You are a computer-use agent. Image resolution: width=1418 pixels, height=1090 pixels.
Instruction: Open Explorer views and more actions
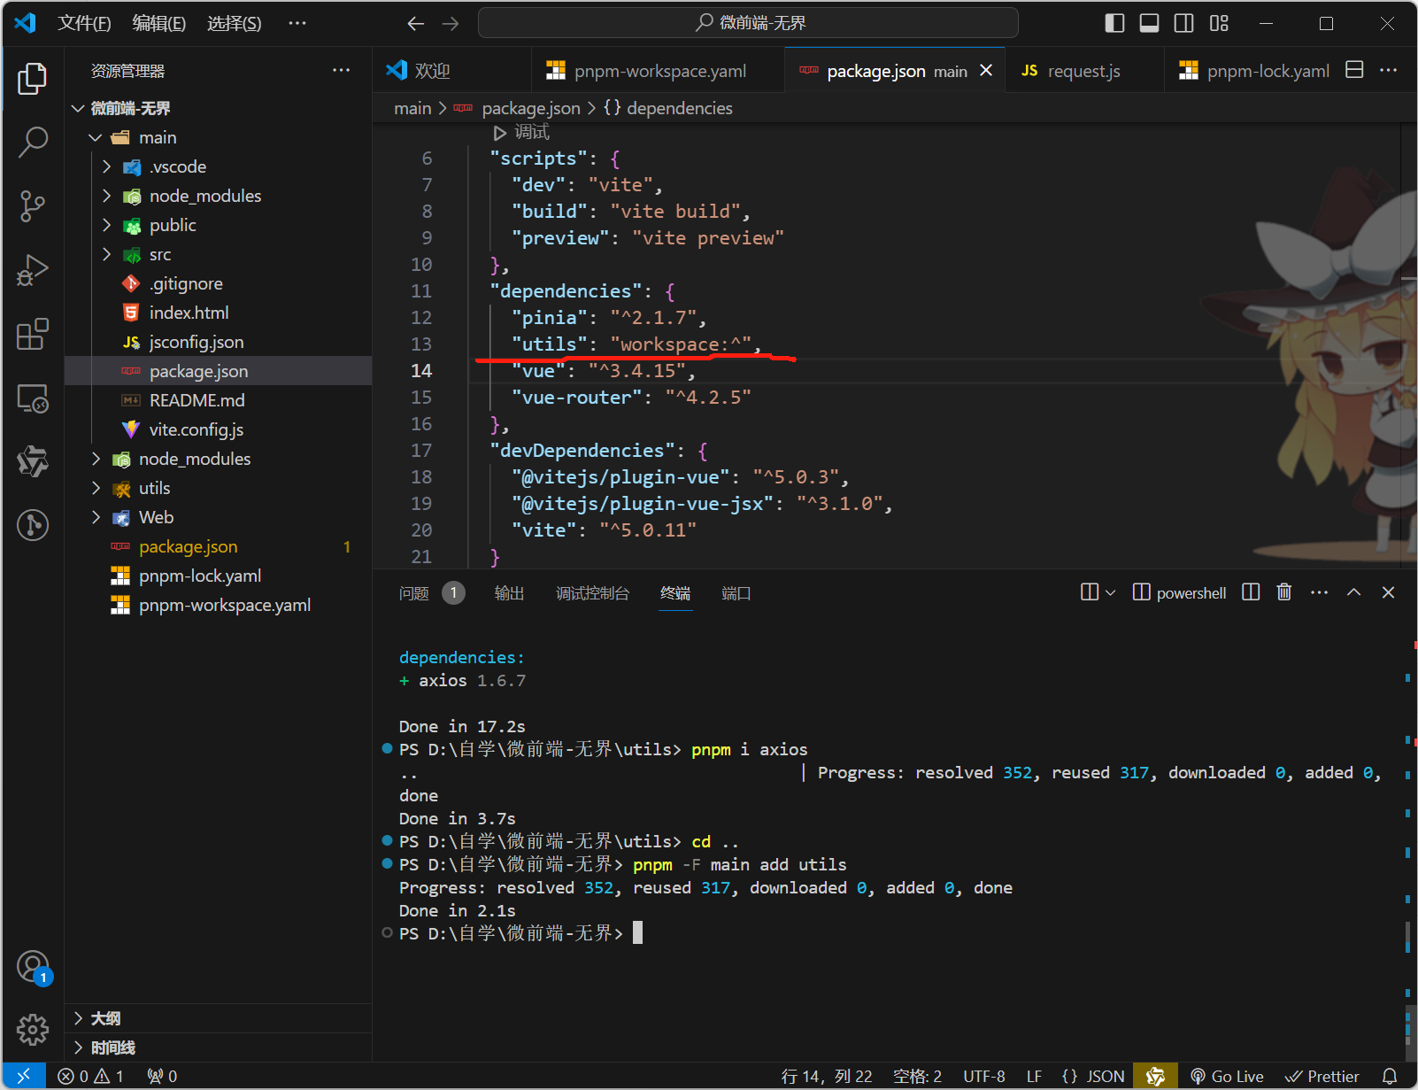pos(341,70)
